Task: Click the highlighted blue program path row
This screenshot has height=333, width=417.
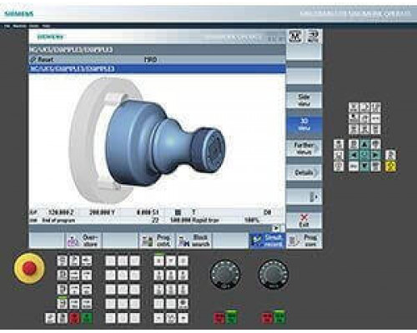Action: coord(158,69)
